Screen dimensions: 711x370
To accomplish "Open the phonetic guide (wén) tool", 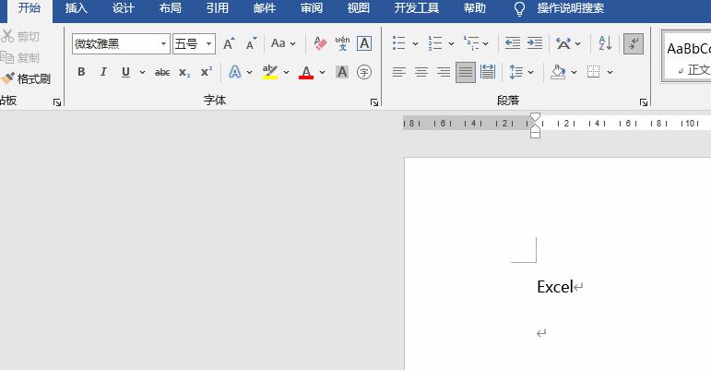I will pyautogui.click(x=342, y=43).
